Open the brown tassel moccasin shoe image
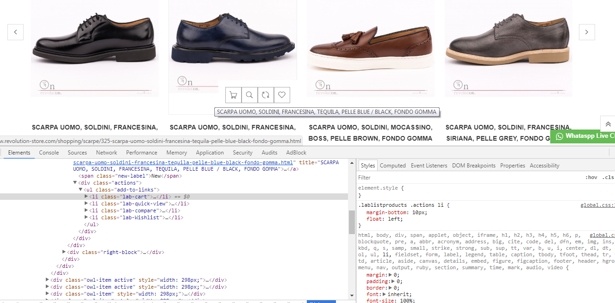The width and height of the screenshot is (615, 303). click(371, 49)
